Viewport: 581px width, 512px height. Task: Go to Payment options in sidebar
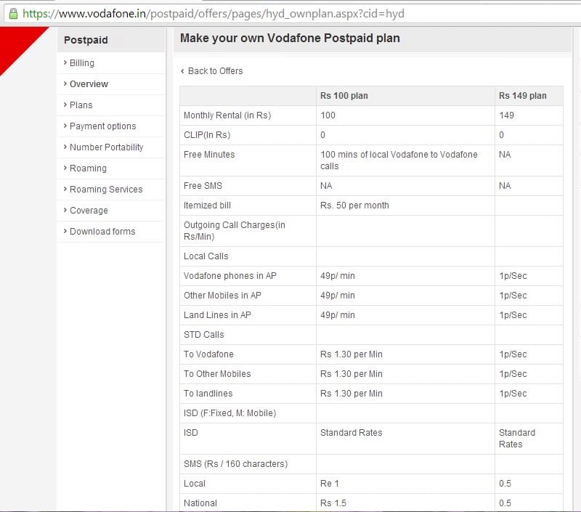tap(103, 126)
